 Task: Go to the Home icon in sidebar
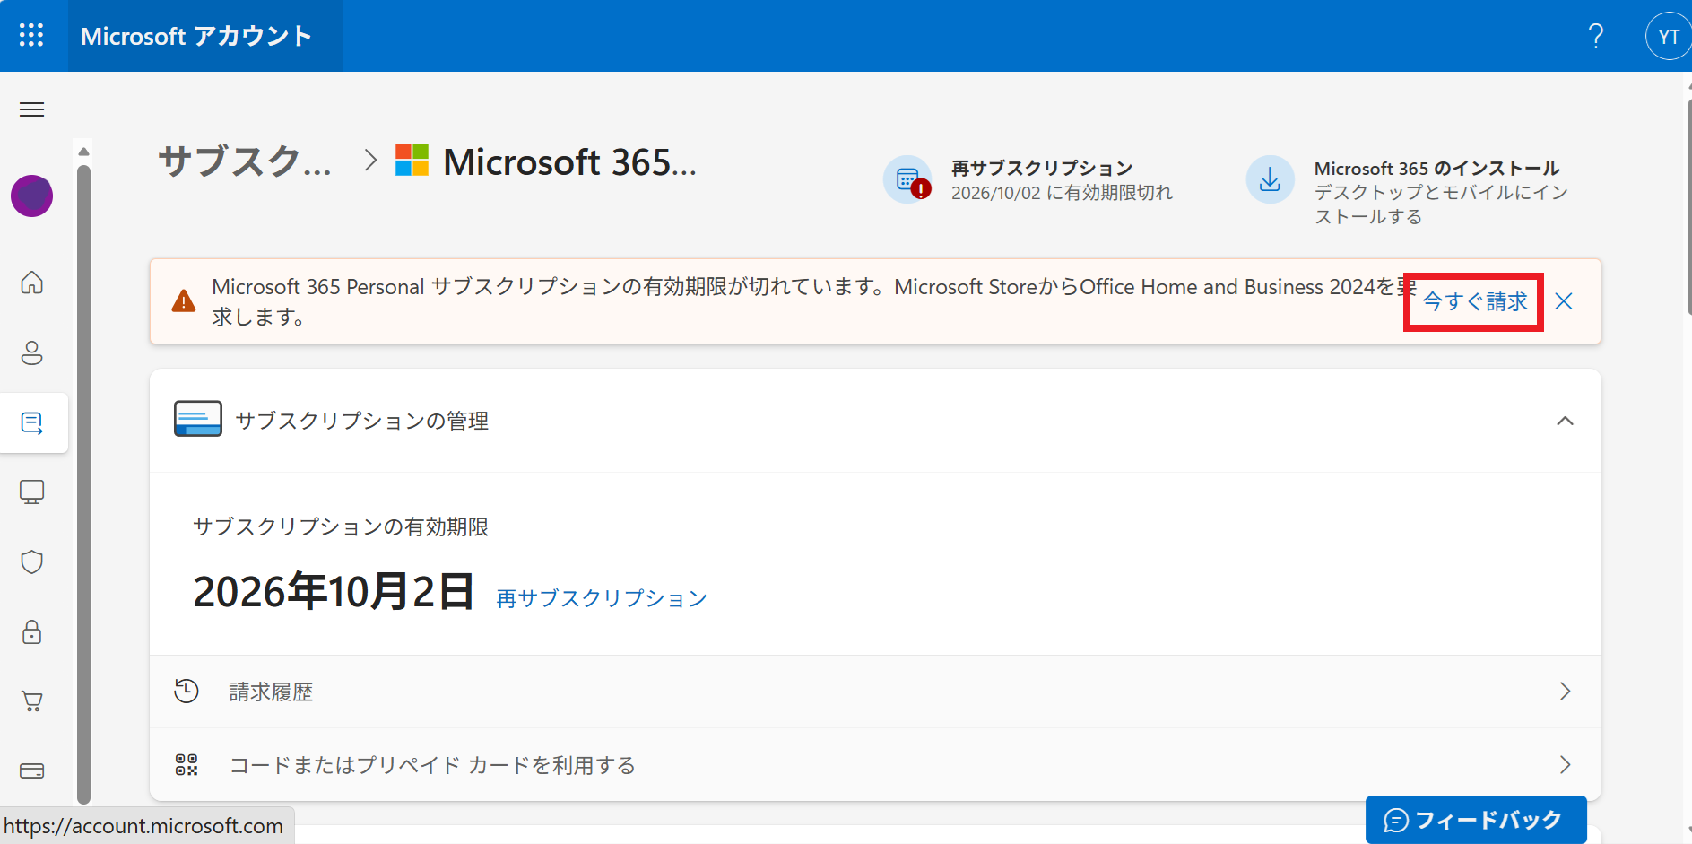point(32,283)
